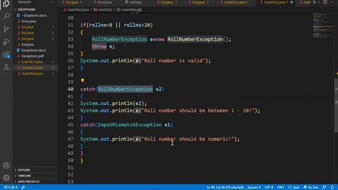338x190 pixels.
Task: Click the UserDEx2 class breadcrumb
Action: pyautogui.click(x=103, y=9)
